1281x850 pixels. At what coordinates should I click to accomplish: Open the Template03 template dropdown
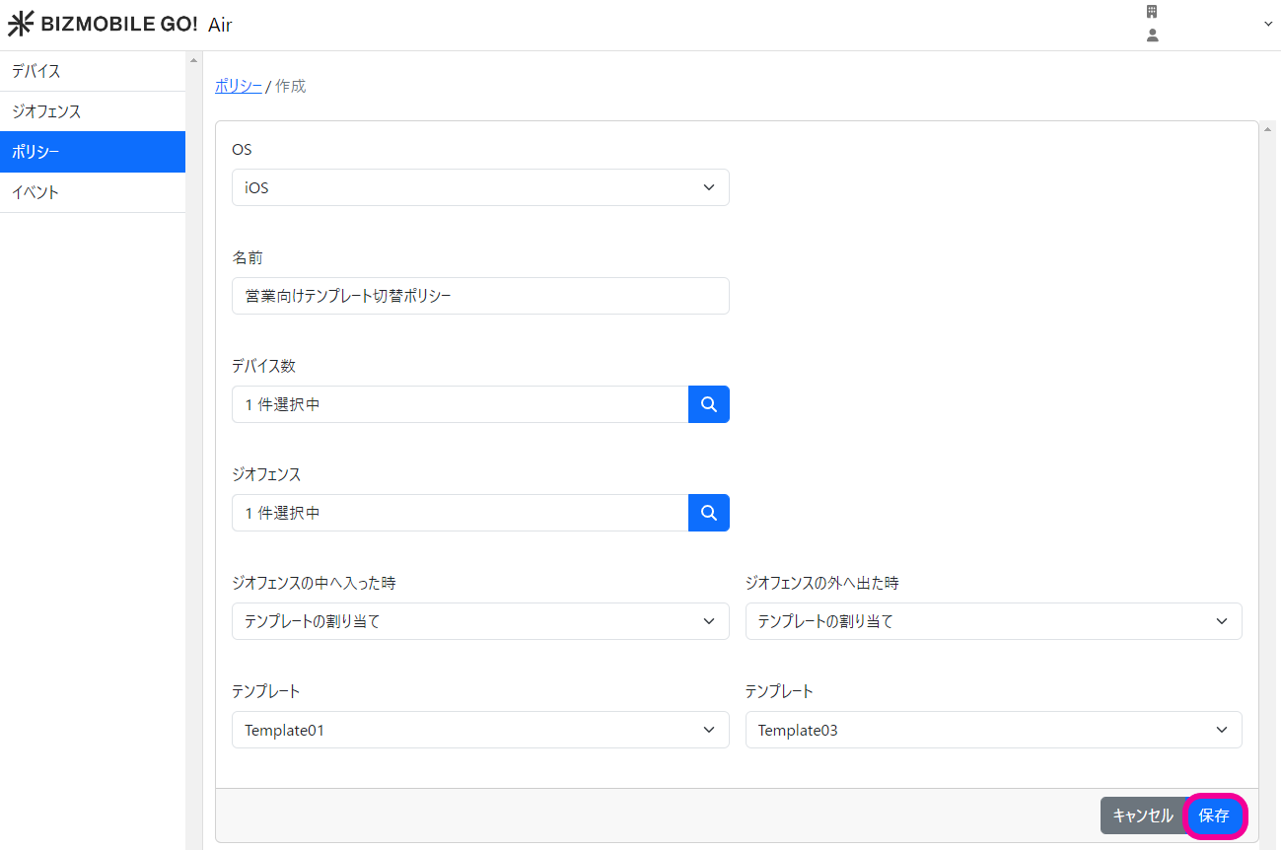(x=993, y=730)
